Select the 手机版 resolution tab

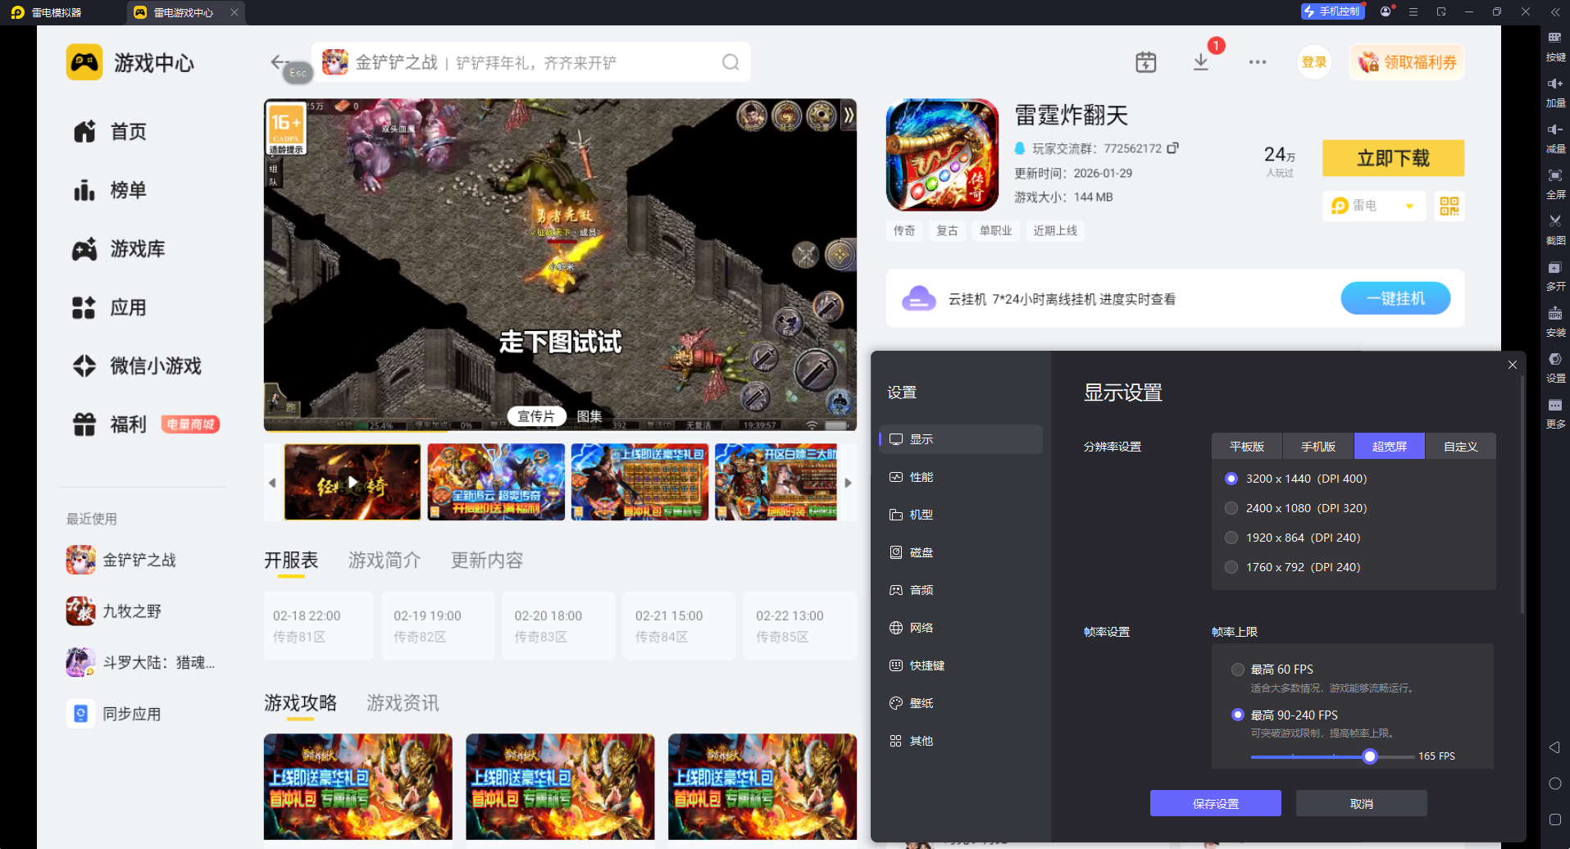tap(1318, 447)
